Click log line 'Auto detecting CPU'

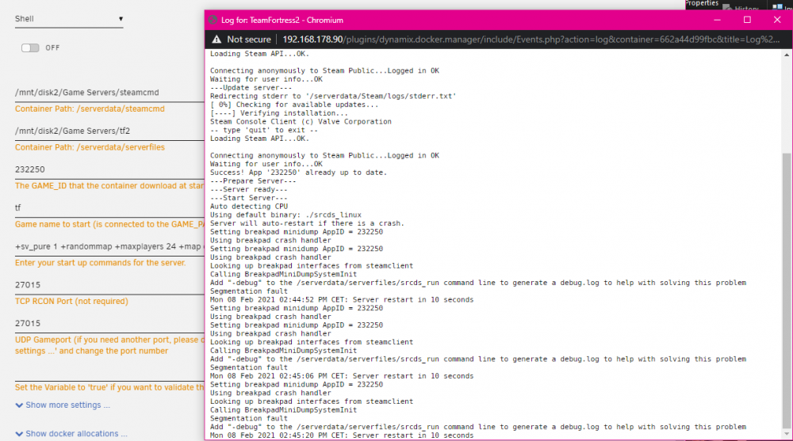tap(249, 207)
